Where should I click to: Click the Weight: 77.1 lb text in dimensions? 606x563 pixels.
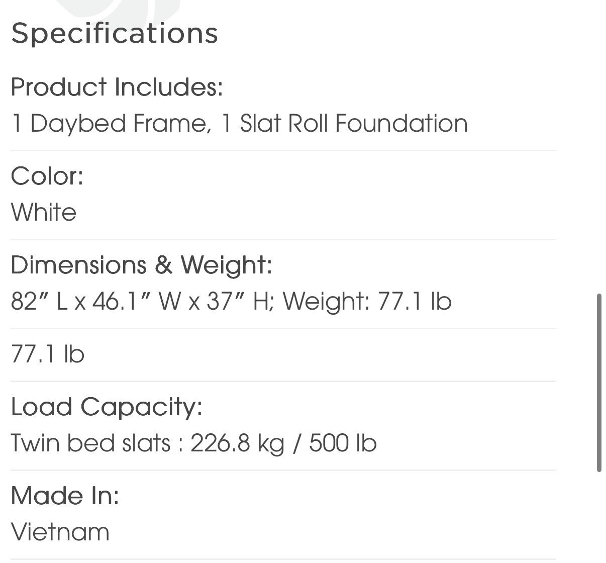click(367, 301)
